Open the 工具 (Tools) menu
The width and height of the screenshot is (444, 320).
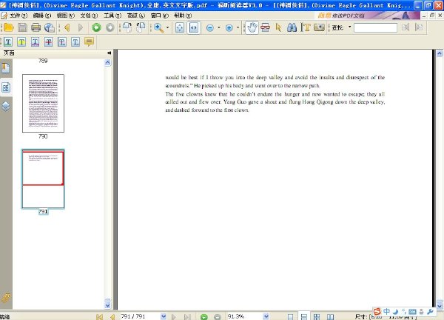(x=112, y=16)
